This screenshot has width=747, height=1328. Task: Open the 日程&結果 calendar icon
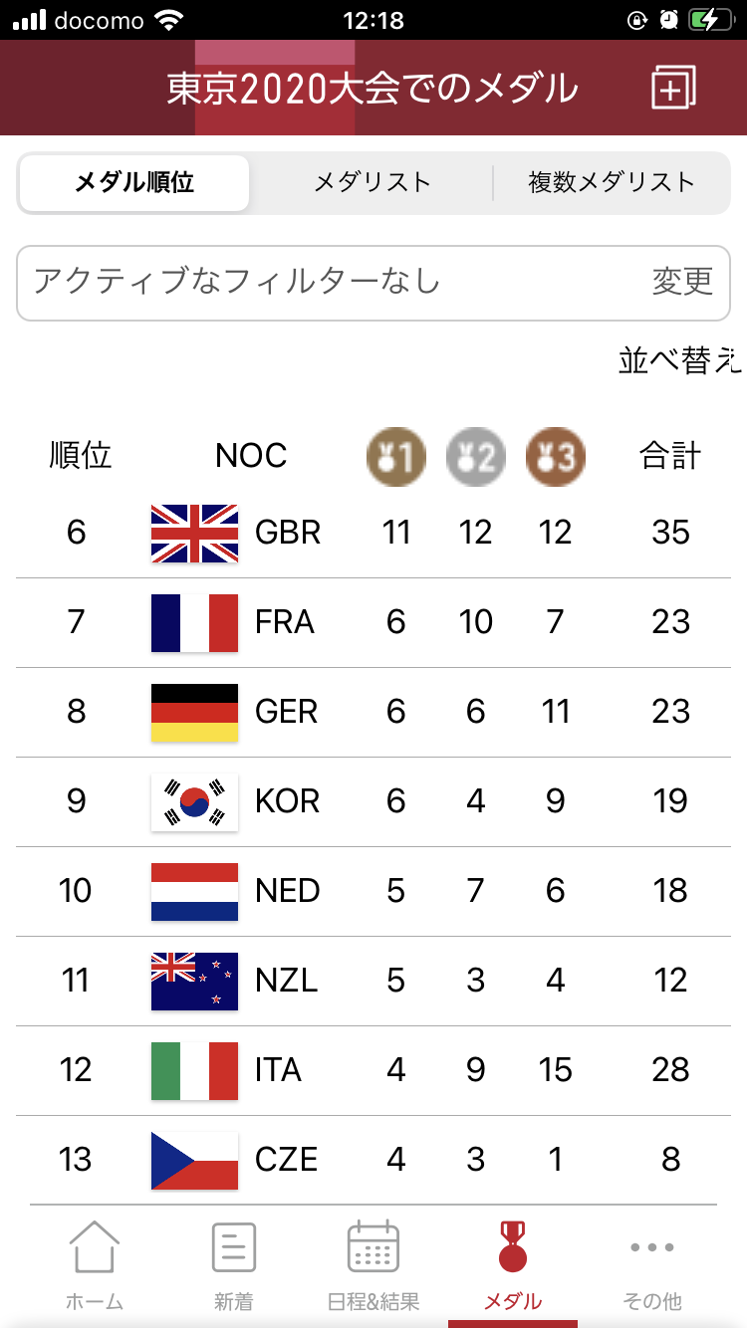373,1246
